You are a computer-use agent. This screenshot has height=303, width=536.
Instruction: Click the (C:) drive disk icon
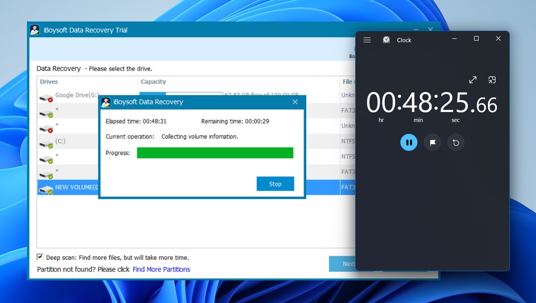(46, 143)
